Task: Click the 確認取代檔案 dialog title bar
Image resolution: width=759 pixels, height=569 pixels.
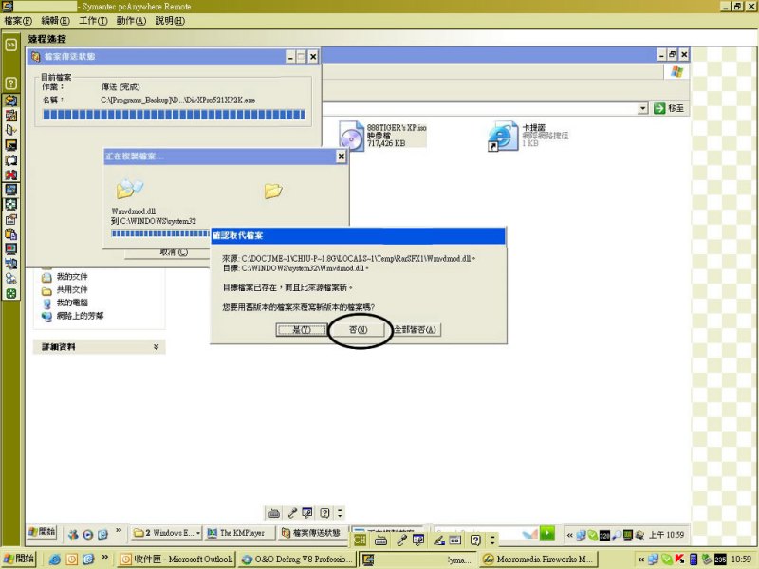Action: [359, 235]
